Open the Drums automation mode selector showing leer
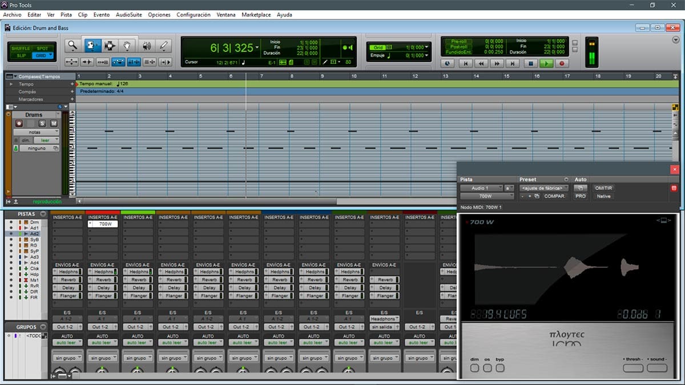 click(x=46, y=140)
